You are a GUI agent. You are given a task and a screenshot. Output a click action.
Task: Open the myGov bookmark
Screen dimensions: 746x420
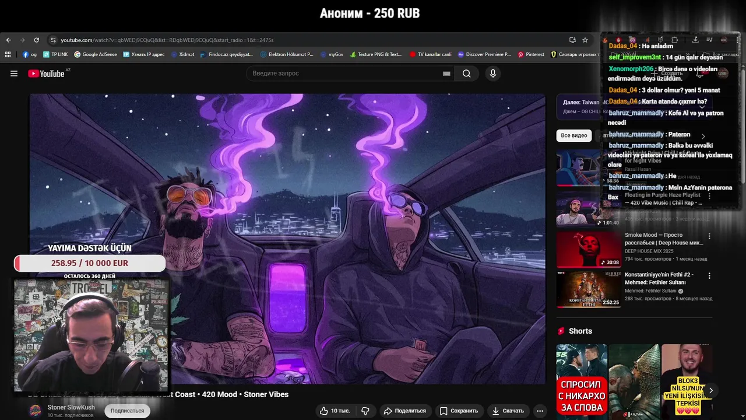(332, 54)
